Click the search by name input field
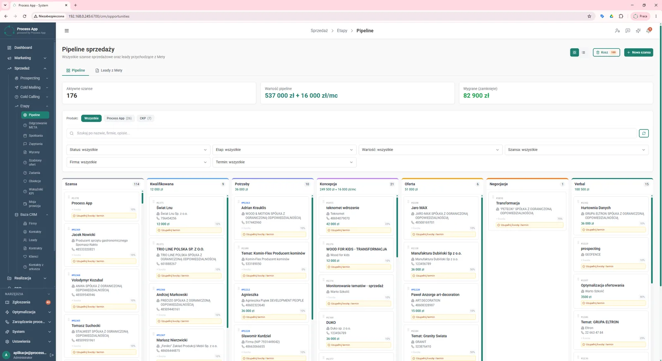 [352, 133]
